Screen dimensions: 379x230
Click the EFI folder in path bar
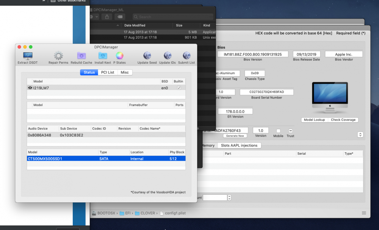(125, 213)
